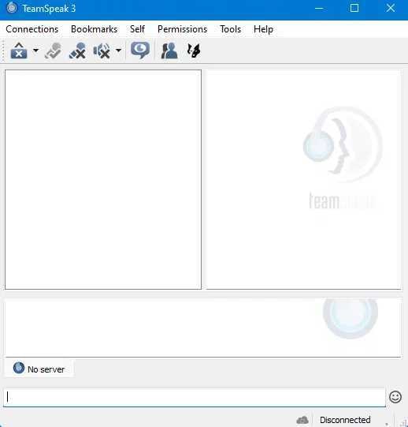
Task: Open the Connections menu
Action: pyautogui.click(x=32, y=29)
